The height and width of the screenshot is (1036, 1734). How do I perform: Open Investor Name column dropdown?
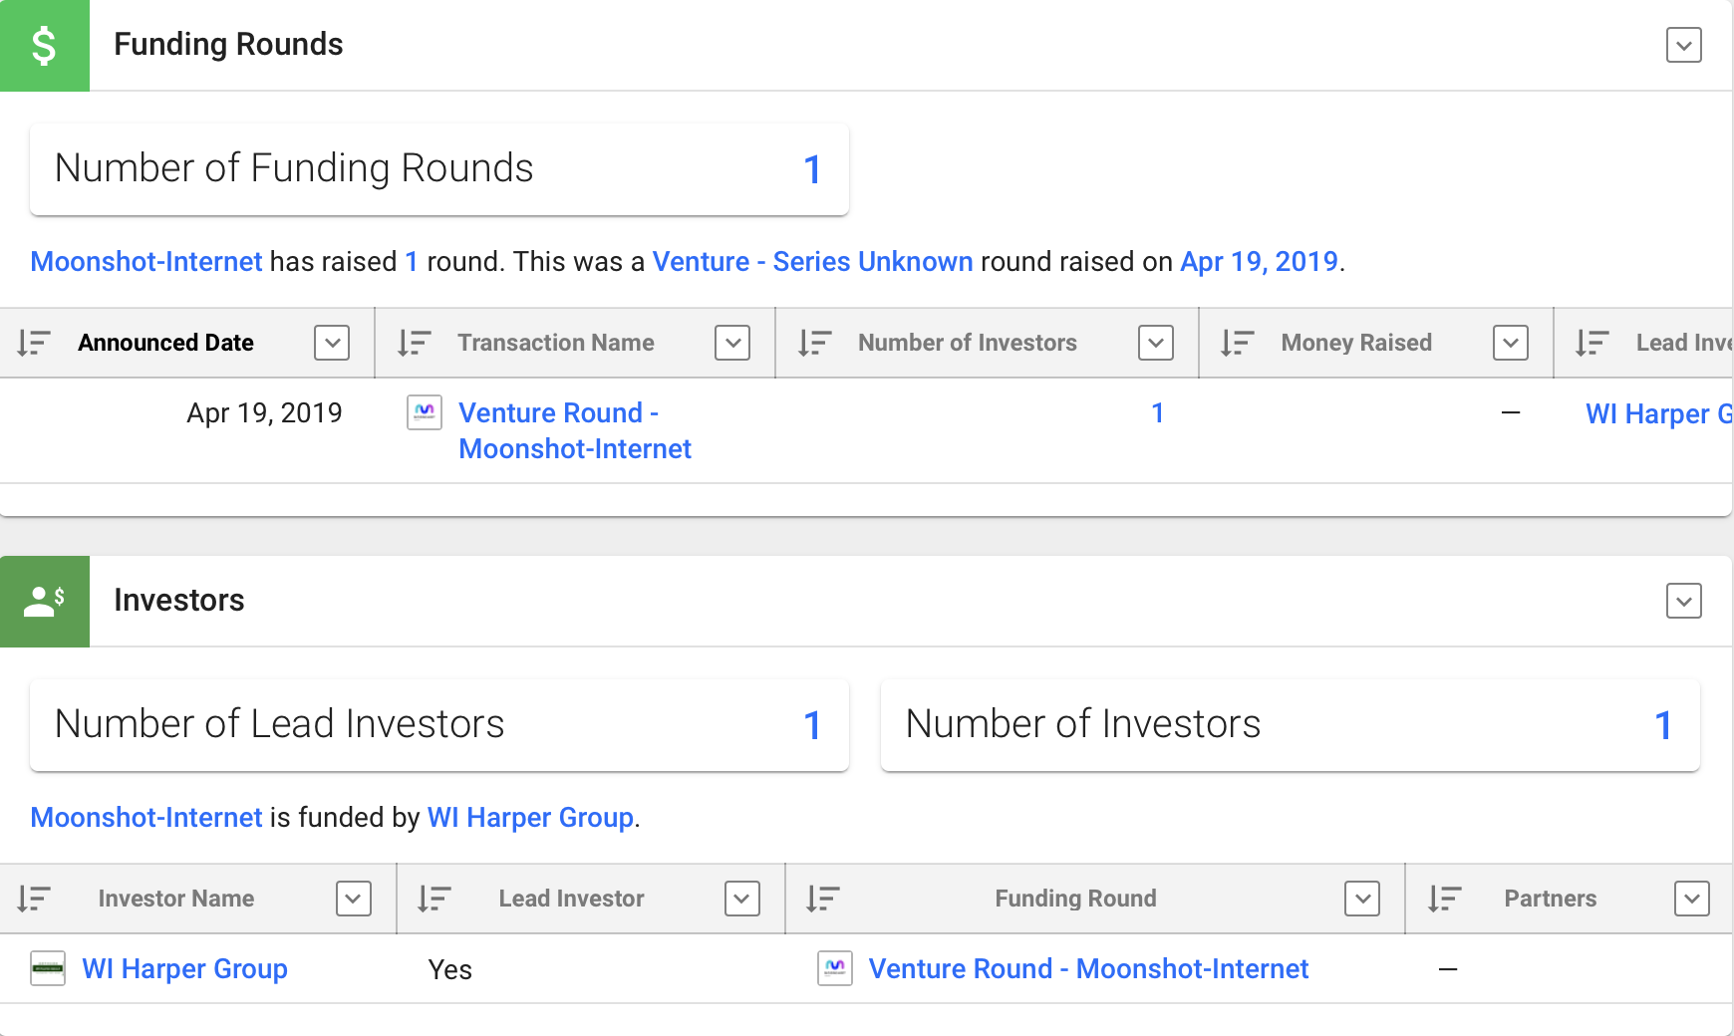pyautogui.click(x=354, y=899)
